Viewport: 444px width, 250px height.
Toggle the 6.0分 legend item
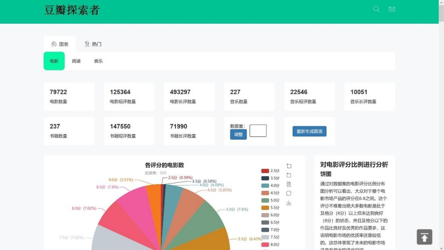pos(270,215)
